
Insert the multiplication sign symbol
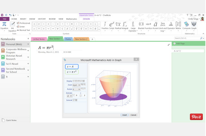(58, 24)
